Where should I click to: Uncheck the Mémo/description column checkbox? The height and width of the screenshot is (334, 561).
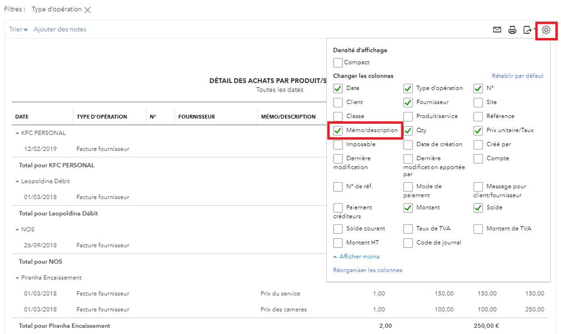338,130
